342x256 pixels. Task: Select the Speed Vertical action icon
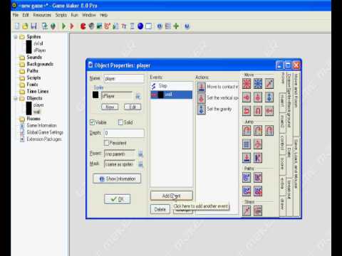(258, 97)
